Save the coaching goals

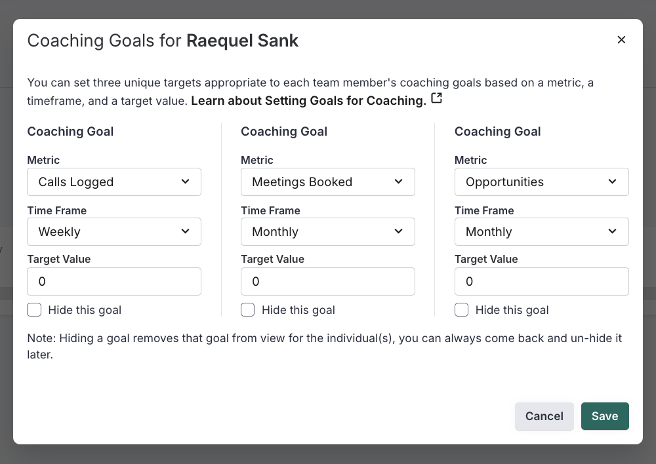[x=605, y=416]
